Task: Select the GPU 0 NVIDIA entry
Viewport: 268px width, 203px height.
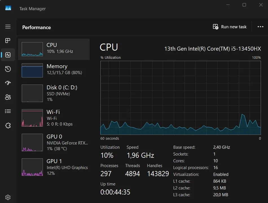Action: (54, 142)
